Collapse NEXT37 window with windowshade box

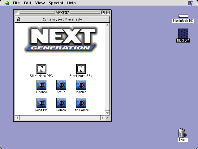108,12
